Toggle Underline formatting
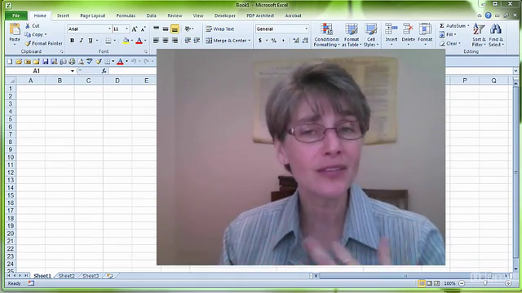522x293 pixels. [x=91, y=41]
